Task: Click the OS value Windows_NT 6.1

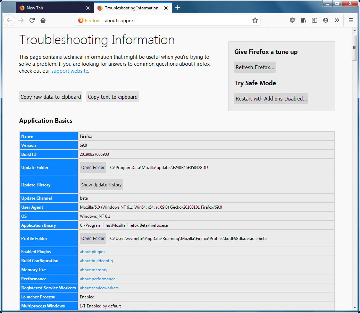Action: [95, 216]
